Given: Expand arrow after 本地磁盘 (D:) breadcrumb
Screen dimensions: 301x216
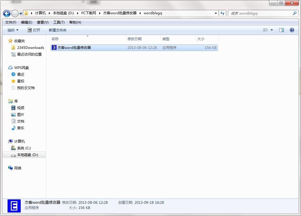Looking at the screenshot, I should coord(77,13).
